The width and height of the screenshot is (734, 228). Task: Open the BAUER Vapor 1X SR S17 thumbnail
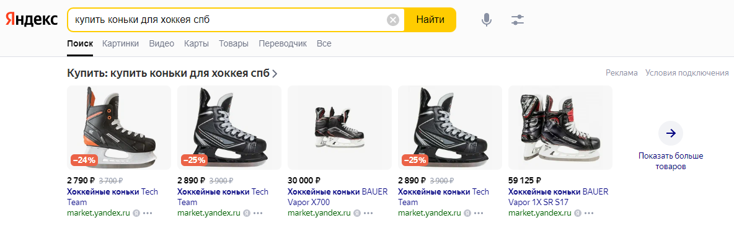(560, 128)
